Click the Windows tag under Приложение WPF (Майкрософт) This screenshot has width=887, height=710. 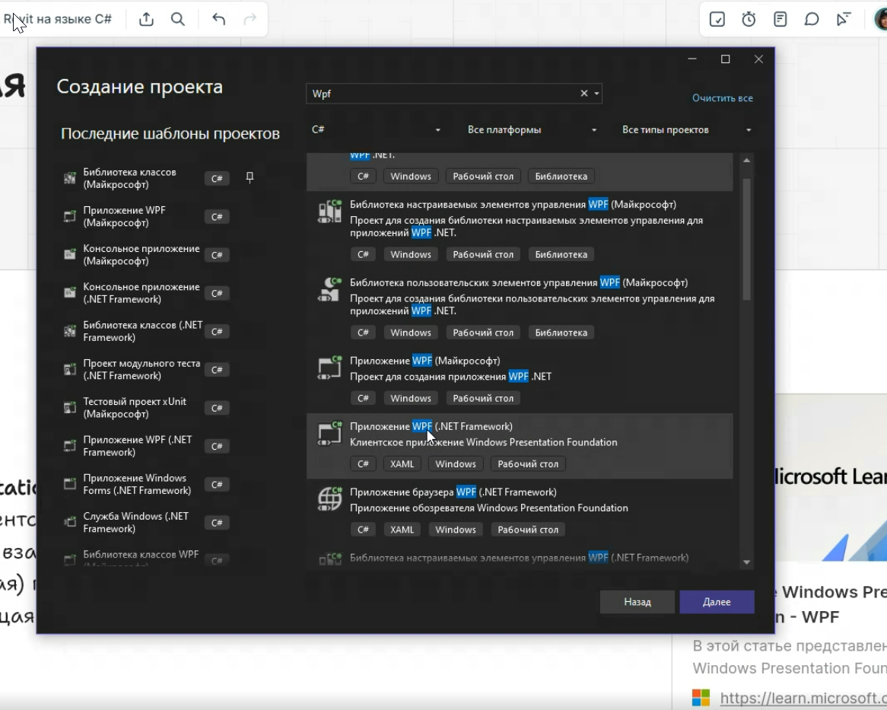tap(411, 398)
